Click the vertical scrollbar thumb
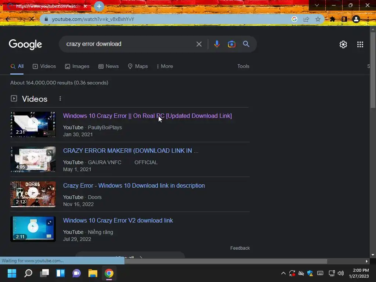 point(373,70)
